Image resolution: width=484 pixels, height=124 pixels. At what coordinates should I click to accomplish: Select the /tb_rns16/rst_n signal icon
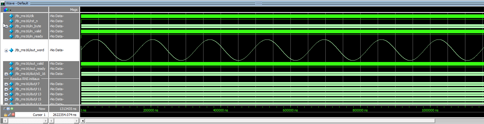(11, 21)
